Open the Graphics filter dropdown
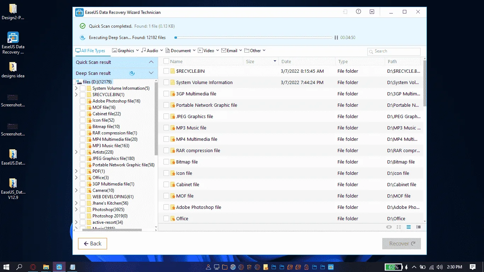The image size is (484, 272). 125,51
